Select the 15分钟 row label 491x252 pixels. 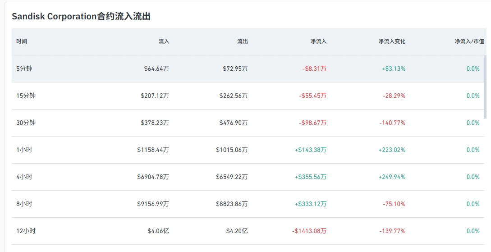pyautogui.click(x=26, y=96)
